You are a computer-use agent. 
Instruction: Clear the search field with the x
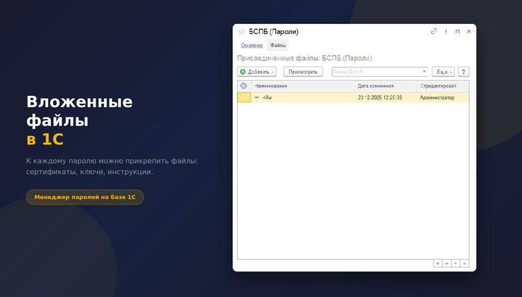[424, 71]
